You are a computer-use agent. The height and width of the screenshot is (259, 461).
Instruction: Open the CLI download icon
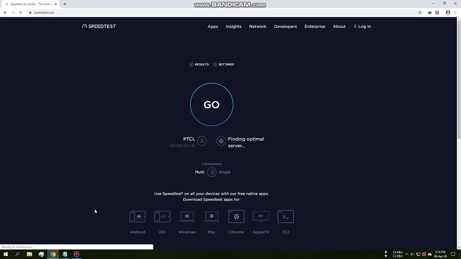[x=286, y=217]
